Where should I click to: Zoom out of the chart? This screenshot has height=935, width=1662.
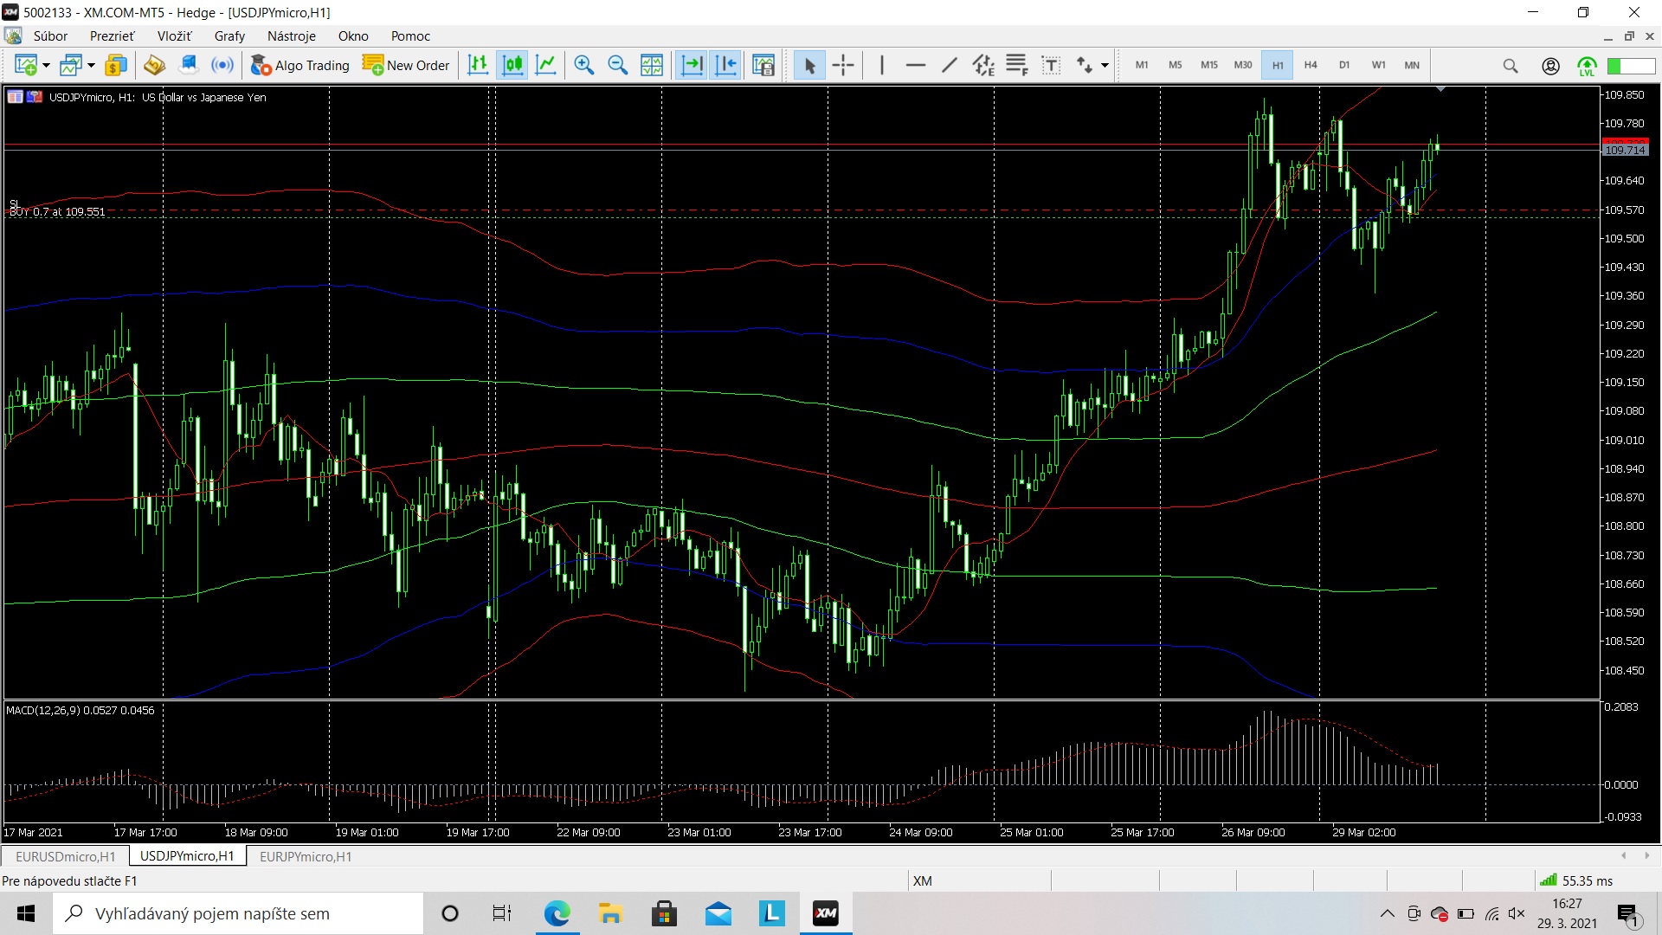tap(618, 65)
